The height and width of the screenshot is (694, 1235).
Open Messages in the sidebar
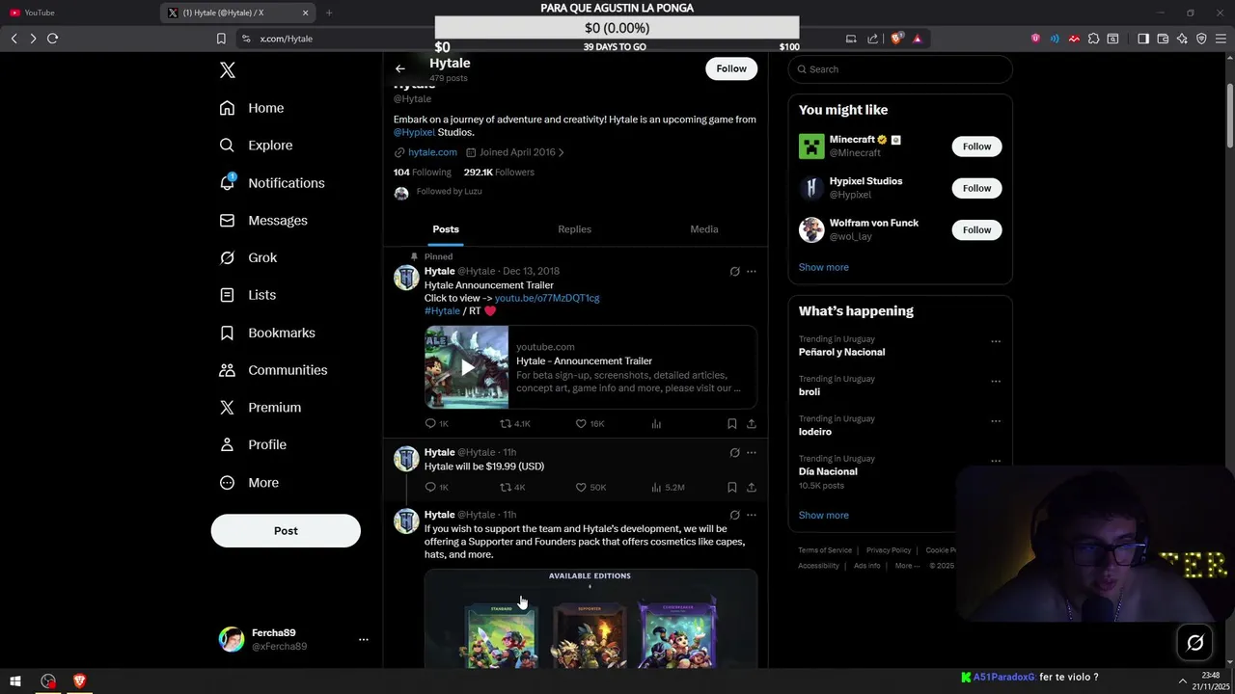263,221
